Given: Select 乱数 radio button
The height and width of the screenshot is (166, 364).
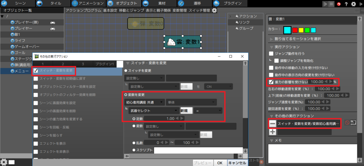Looking at the screenshot, I should coord(134,143).
